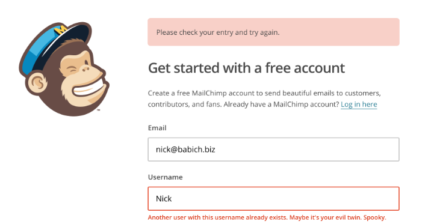422x224 pixels.
Task: Click the Email field label
Action: click(157, 128)
